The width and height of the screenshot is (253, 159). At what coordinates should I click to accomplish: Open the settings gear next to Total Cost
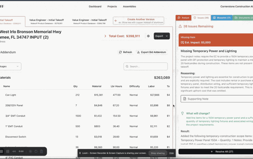(148, 36)
